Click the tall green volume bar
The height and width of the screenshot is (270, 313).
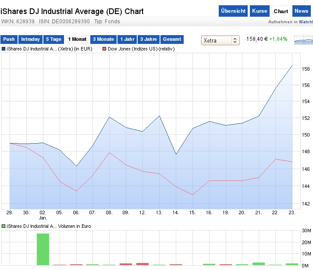(43, 249)
